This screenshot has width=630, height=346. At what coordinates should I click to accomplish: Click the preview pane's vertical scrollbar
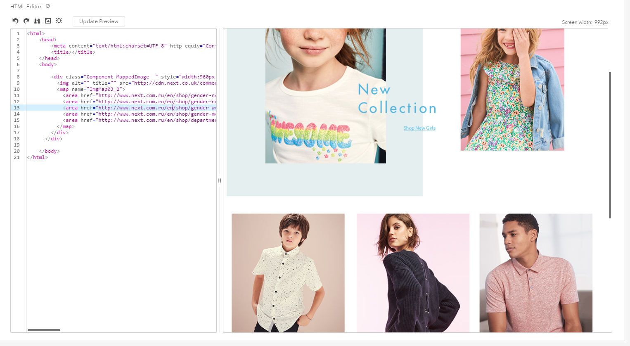pyautogui.click(x=610, y=145)
